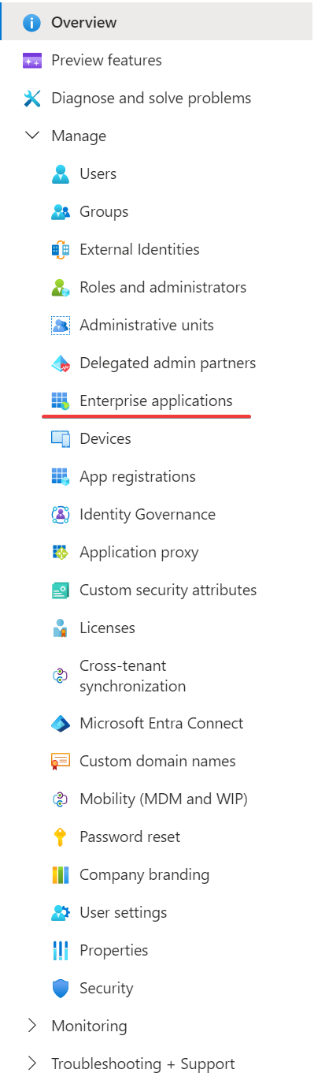Click the Password reset key icon
The height and width of the screenshot is (1088, 314).
(61, 837)
